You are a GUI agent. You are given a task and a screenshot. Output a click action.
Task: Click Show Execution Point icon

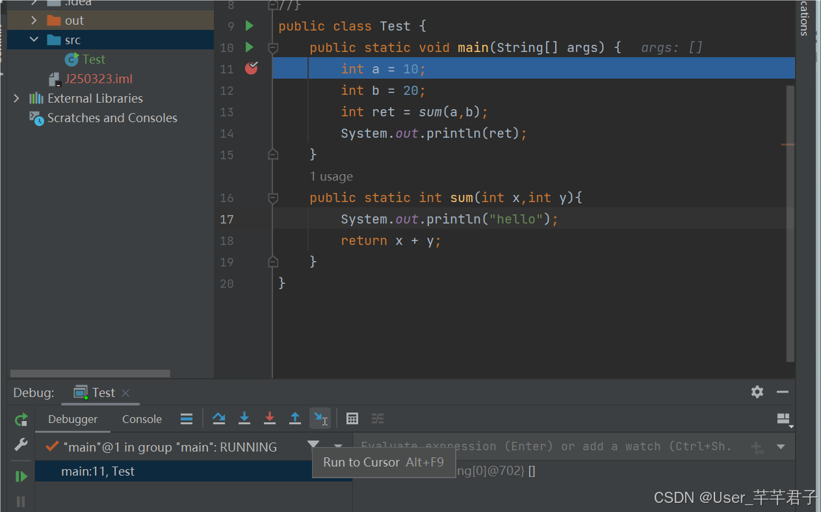point(187,419)
